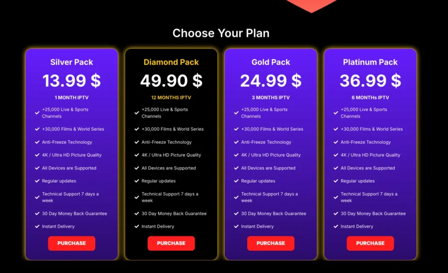Click the Choose Your Plan heading
448x273 pixels.
pyautogui.click(x=221, y=33)
